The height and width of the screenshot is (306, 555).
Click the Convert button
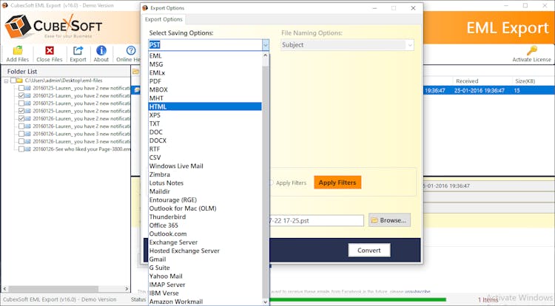[x=369, y=250]
